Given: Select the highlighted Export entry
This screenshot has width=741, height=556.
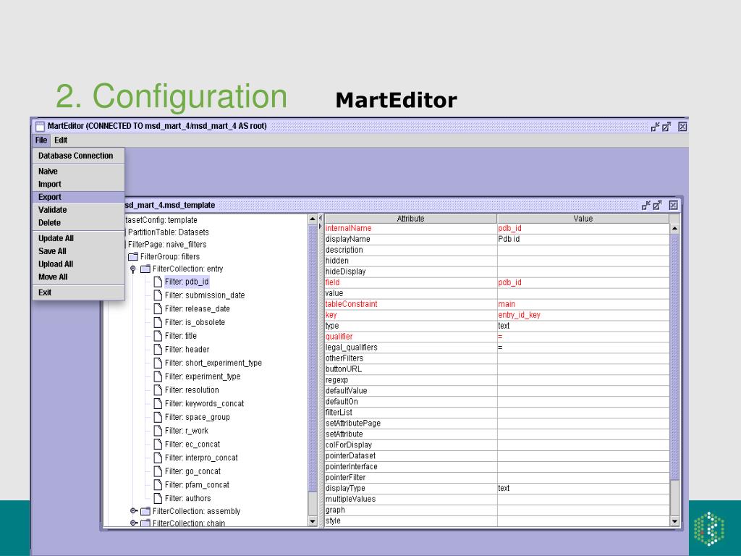Looking at the screenshot, I should pyautogui.click(x=78, y=197).
